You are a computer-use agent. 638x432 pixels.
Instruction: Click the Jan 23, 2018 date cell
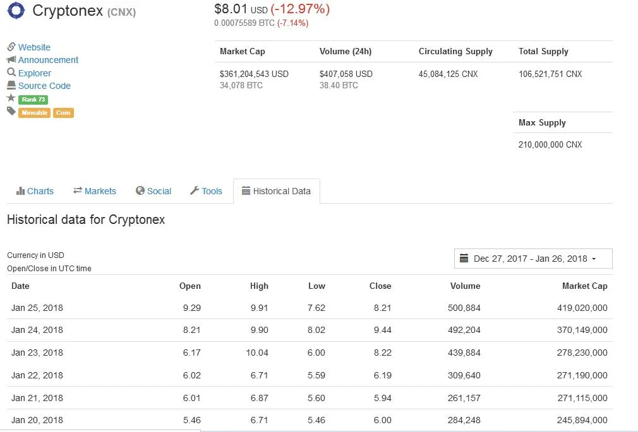click(x=37, y=353)
